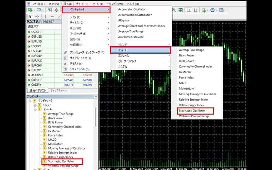
Task: Click the Navigator panel vertical scrollbar
Action: click(95, 117)
